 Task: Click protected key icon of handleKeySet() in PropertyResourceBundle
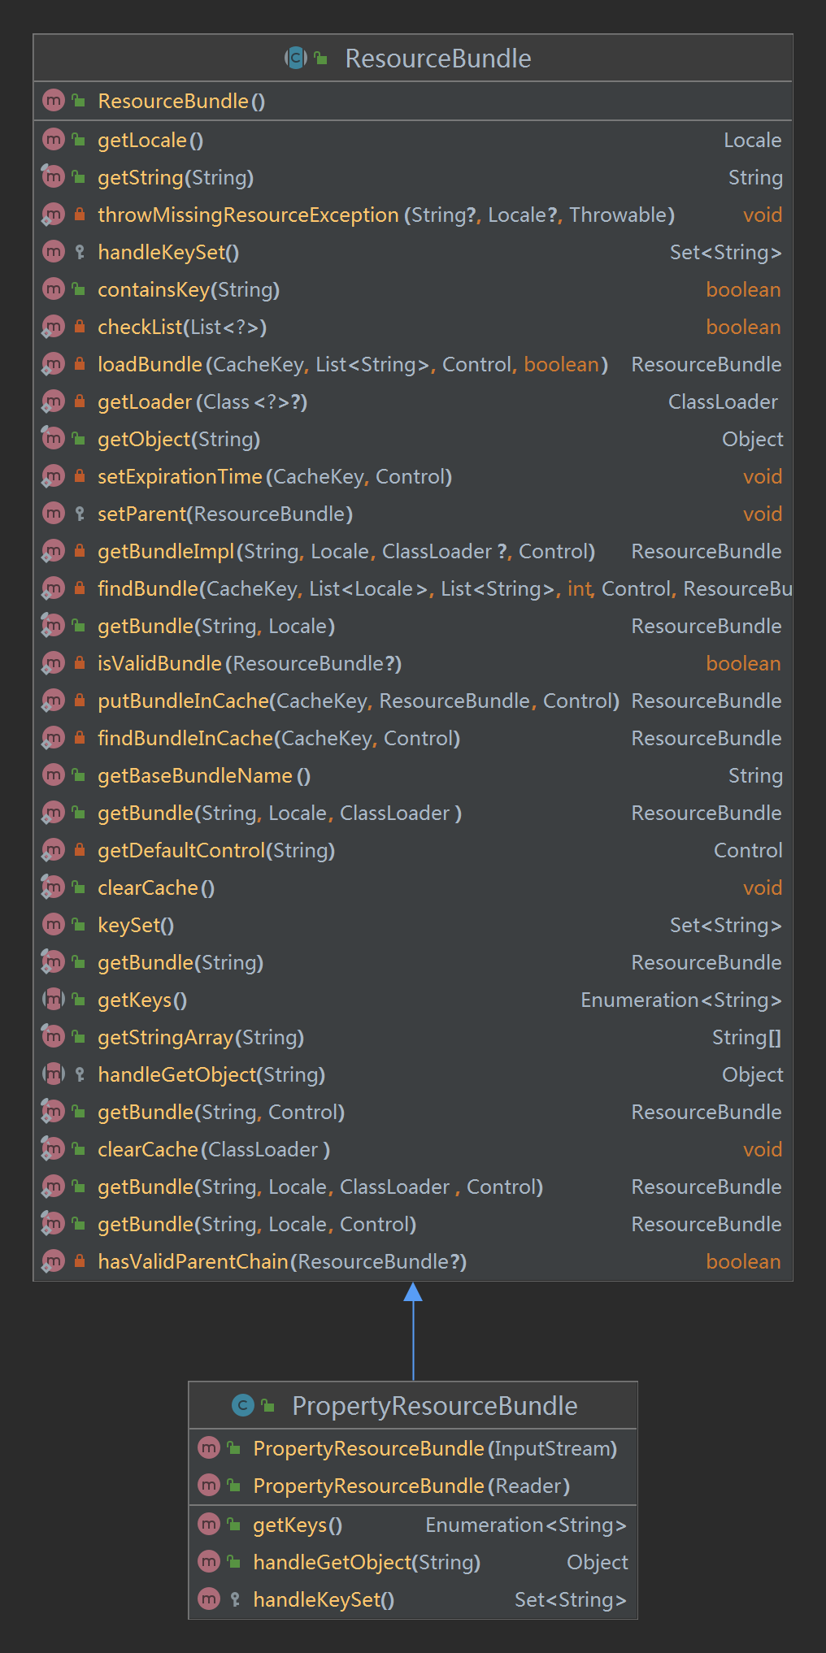pos(235,1599)
